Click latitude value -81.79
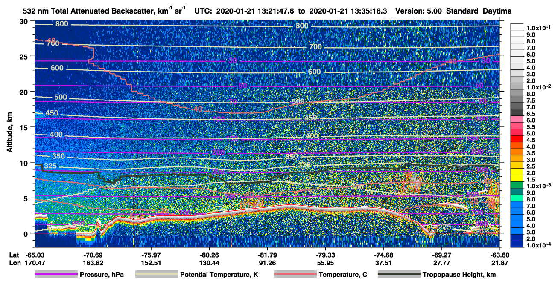 click(267, 255)
